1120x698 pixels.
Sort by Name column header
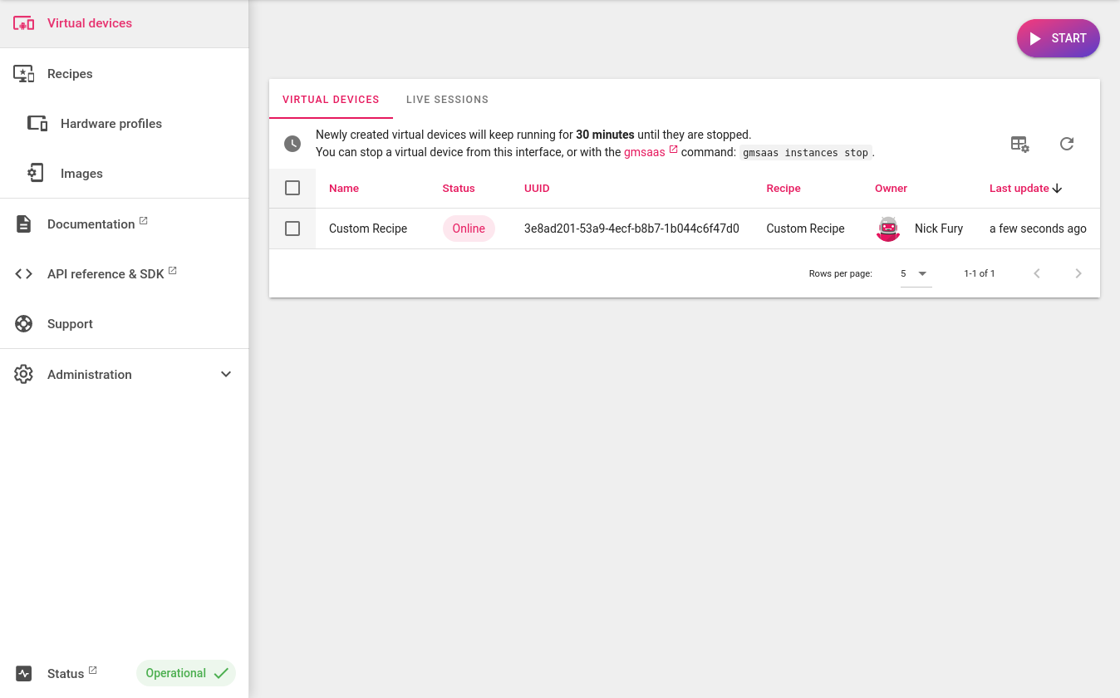click(x=344, y=189)
